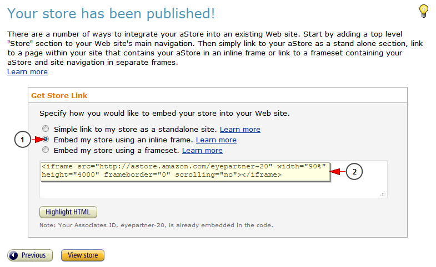Click the numbered callout circle 2
Viewport: 436px width, 267px height.
(x=354, y=172)
